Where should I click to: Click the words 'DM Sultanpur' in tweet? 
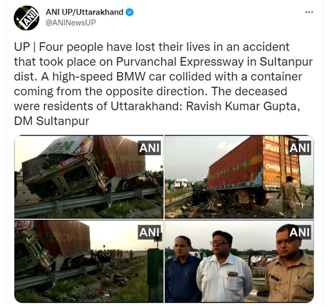point(52,121)
